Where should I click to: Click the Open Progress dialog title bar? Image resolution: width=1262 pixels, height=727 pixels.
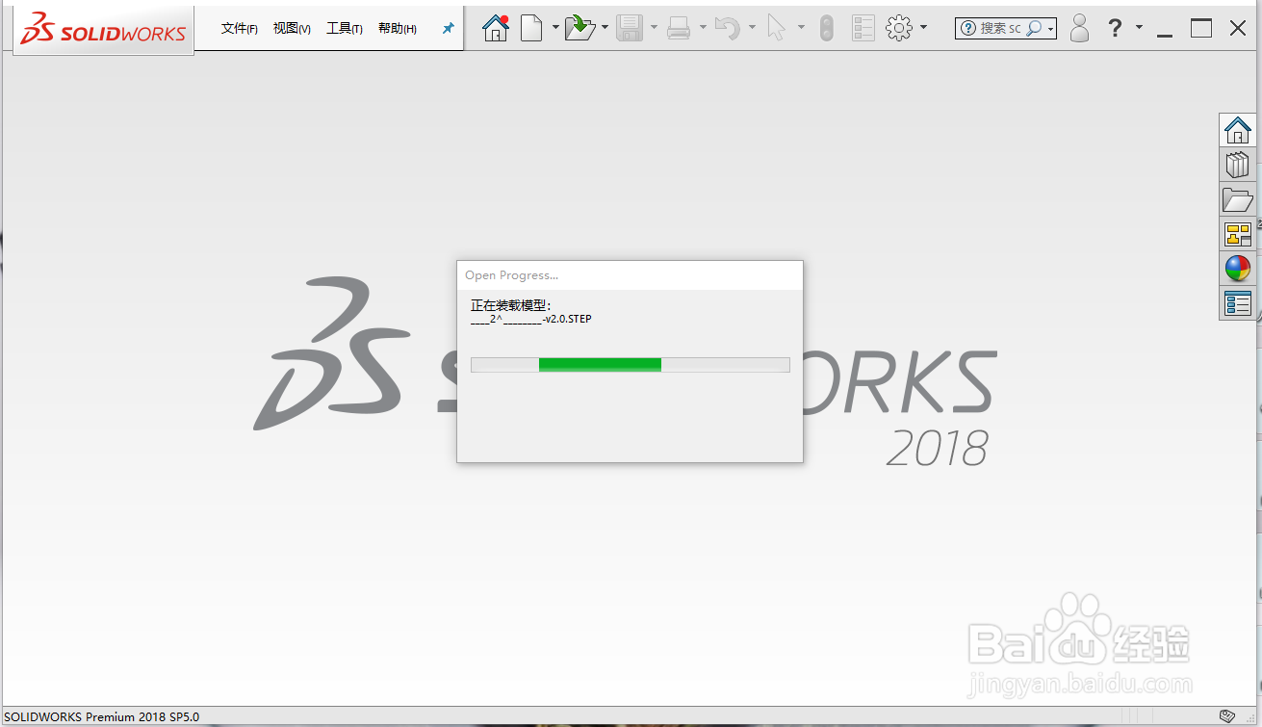630,275
